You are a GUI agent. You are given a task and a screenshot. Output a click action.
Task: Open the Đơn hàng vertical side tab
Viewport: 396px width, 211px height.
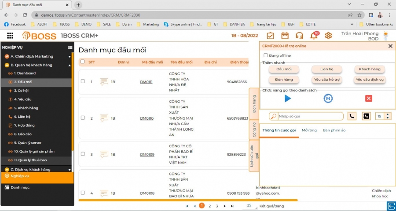coord(254,103)
